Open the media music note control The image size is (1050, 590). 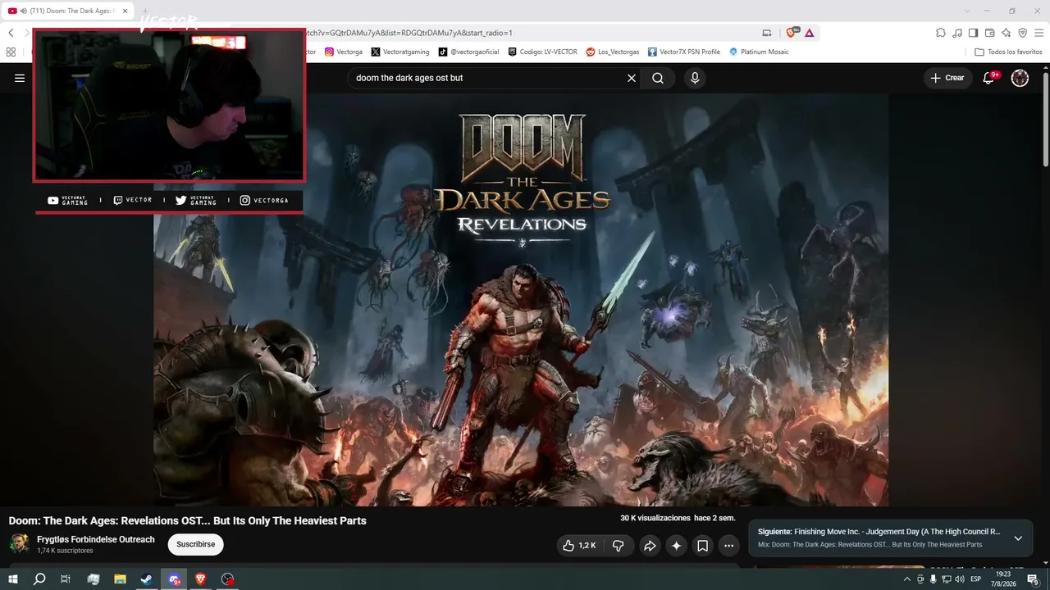(957, 33)
